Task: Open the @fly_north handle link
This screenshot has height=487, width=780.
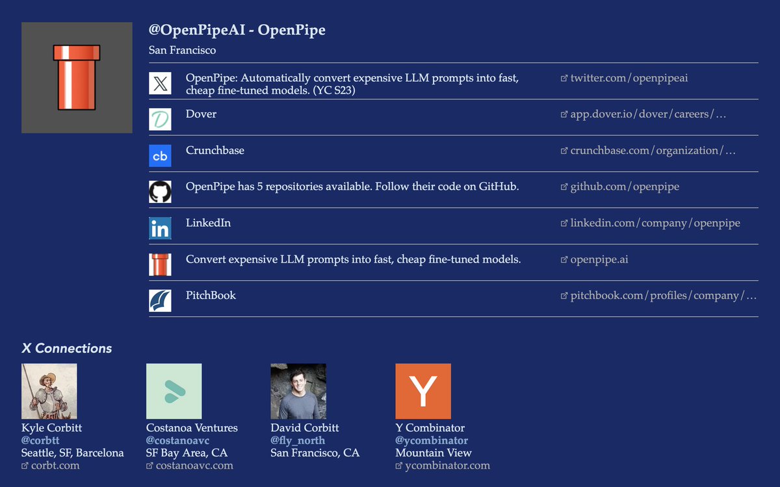Action: 298,441
